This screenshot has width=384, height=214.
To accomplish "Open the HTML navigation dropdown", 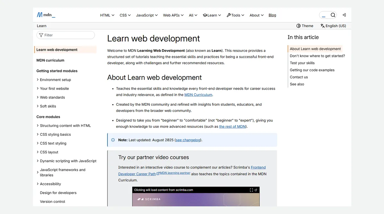I will point(107,15).
